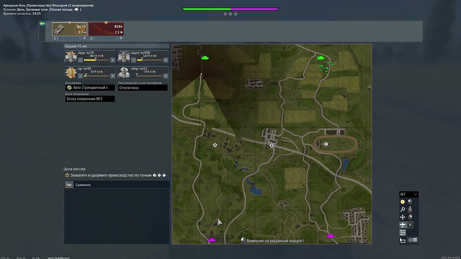Select the green tank spawn in column 6
This screenshot has height=259, width=461.
tap(320, 58)
